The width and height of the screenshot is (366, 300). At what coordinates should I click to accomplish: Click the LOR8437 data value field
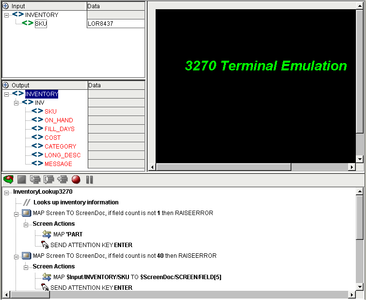pos(116,24)
